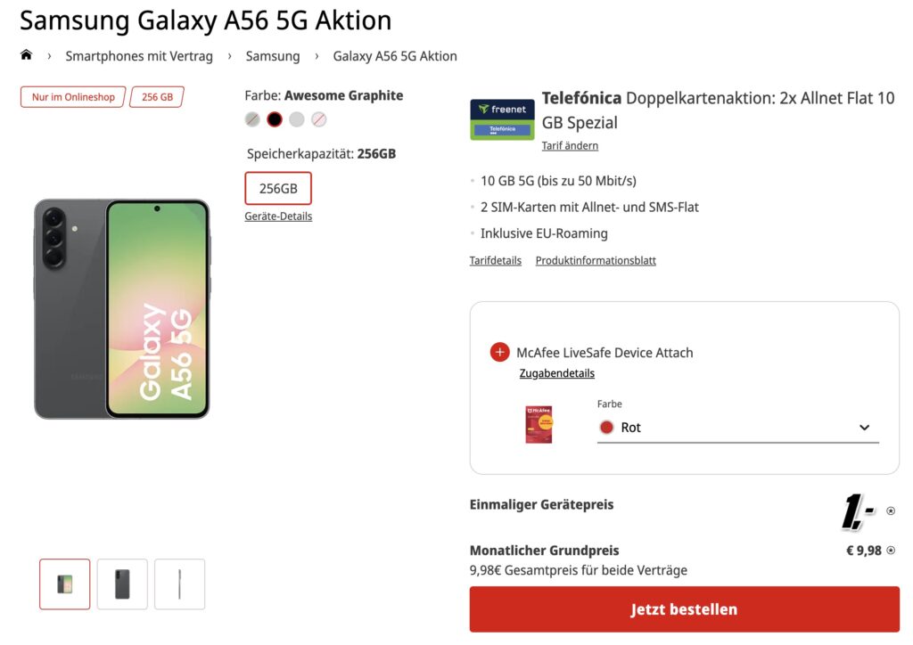Select the black Awesome Graphite color option

(x=275, y=119)
